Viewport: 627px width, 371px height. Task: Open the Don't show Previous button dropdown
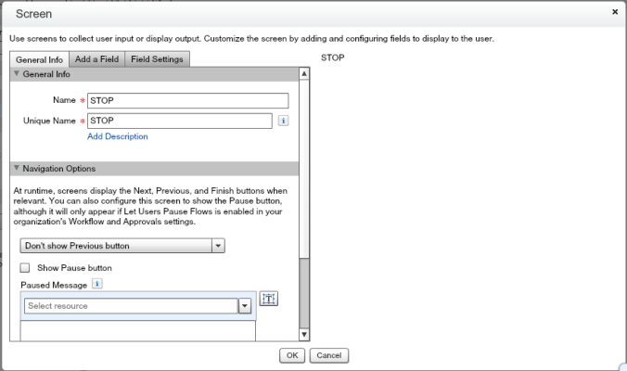pyautogui.click(x=122, y=246)
